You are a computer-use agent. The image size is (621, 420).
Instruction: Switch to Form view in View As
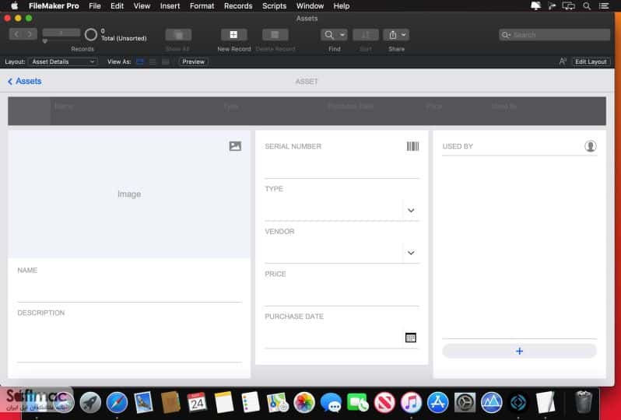click(140, 61)
